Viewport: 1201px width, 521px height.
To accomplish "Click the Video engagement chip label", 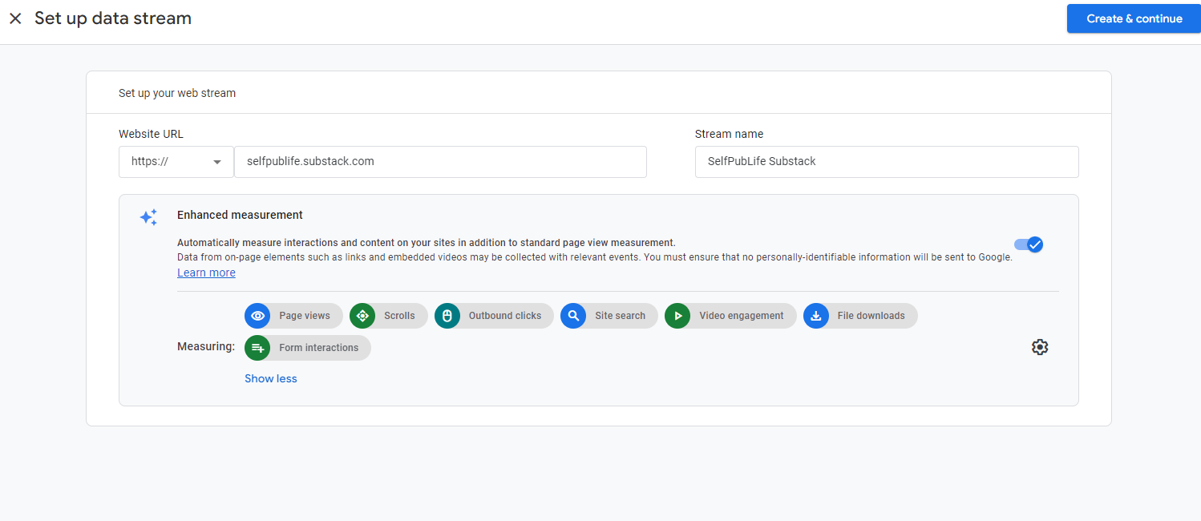I will [x=742, y=316].
